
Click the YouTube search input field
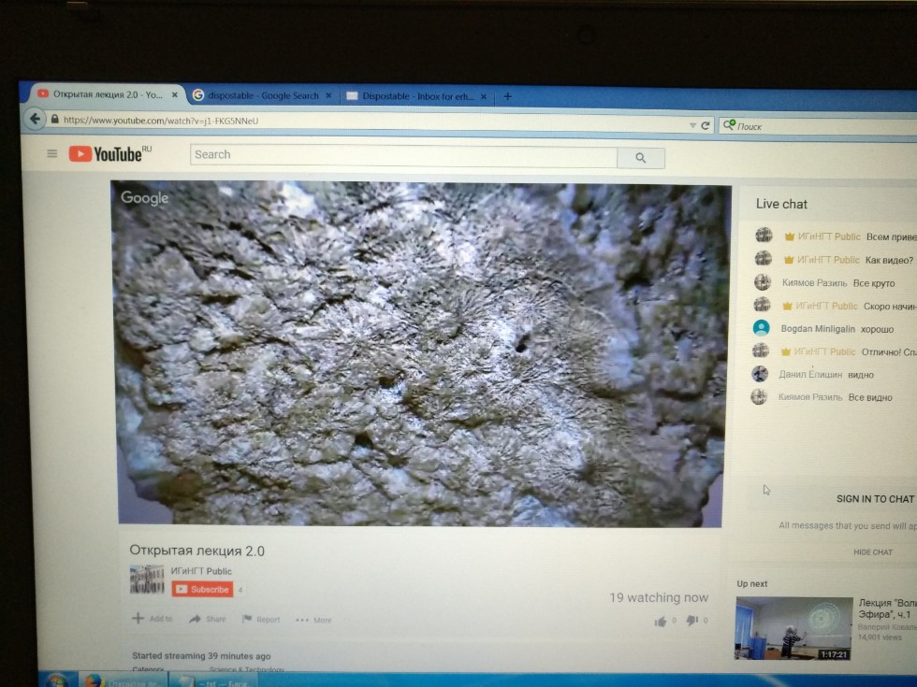click(x=402, y=155)
